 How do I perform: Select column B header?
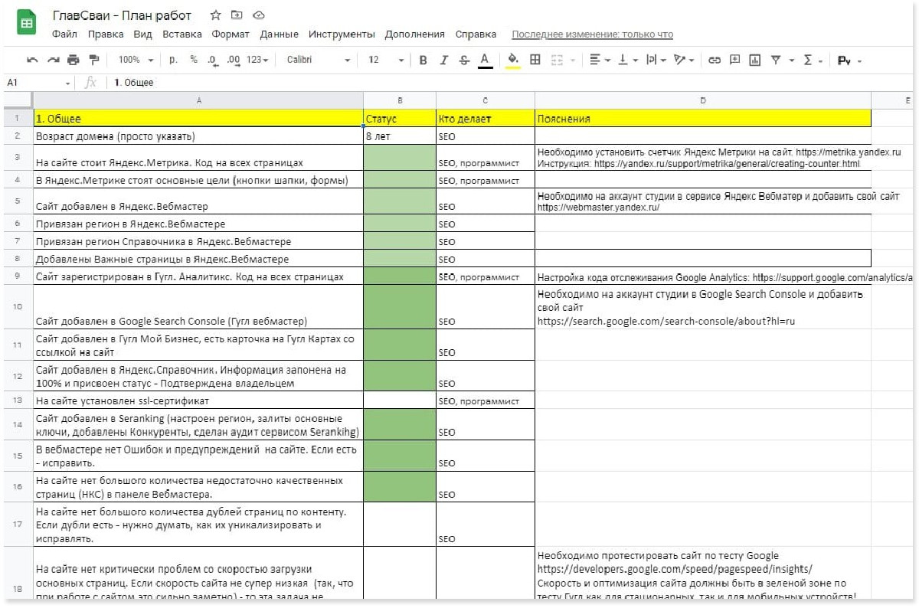pyautogui.click(x=400, y=100)
